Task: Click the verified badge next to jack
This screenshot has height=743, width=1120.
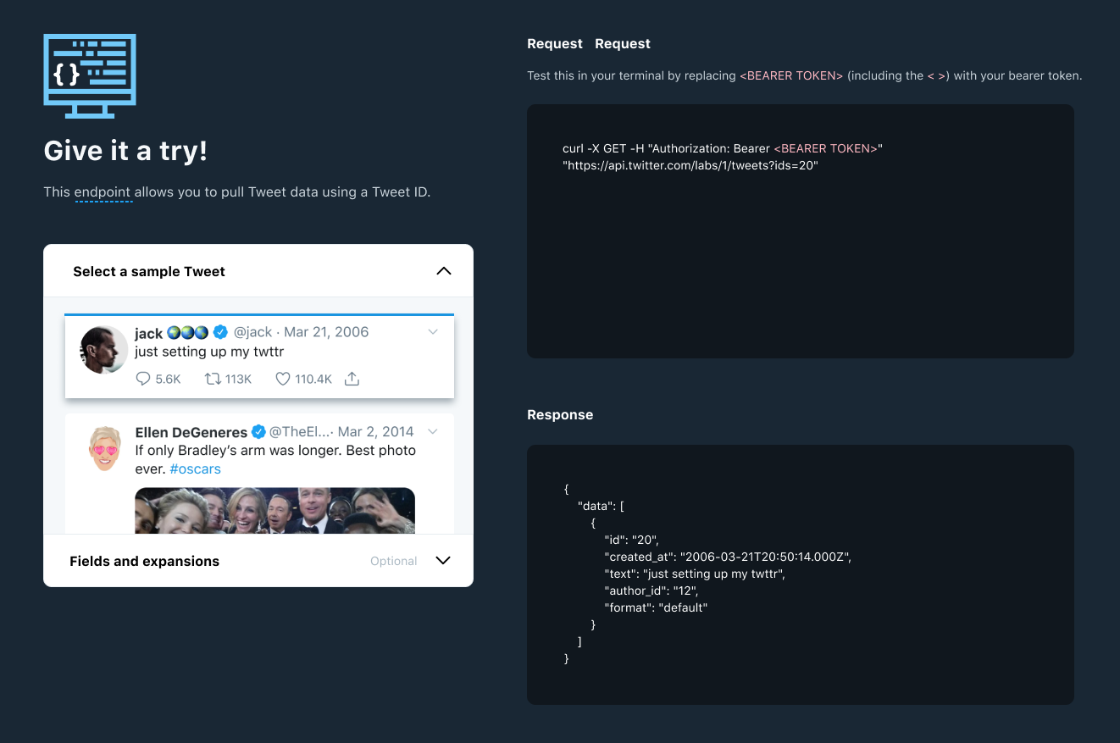Action: [220, 332]
